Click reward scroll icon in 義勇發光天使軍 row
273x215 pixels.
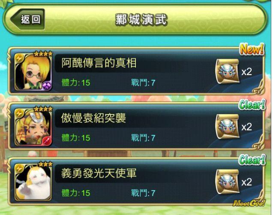pyautogui.click(x=228, y=182)
